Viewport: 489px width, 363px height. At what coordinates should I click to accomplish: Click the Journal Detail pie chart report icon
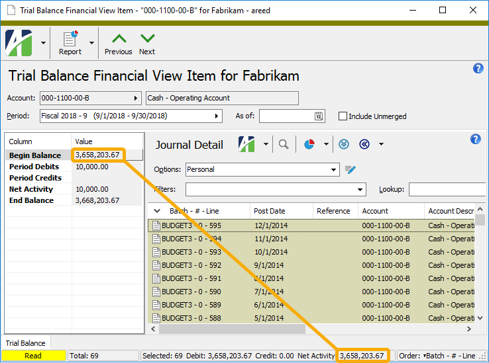[309, 144]
